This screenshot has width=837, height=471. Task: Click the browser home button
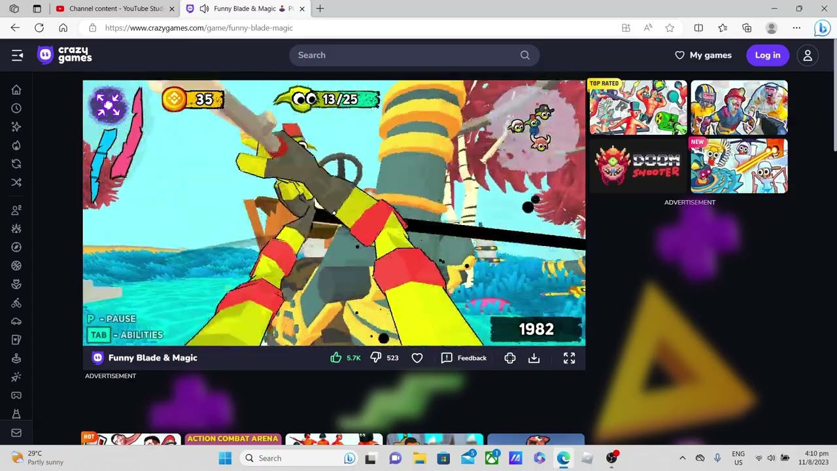point(63,27)
